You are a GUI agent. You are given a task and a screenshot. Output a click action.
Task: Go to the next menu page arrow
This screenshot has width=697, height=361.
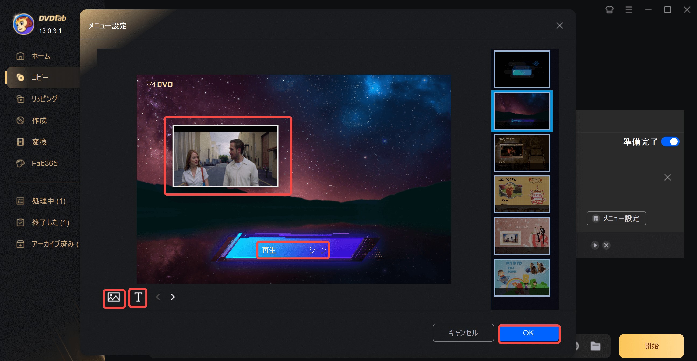coord(173,297)
